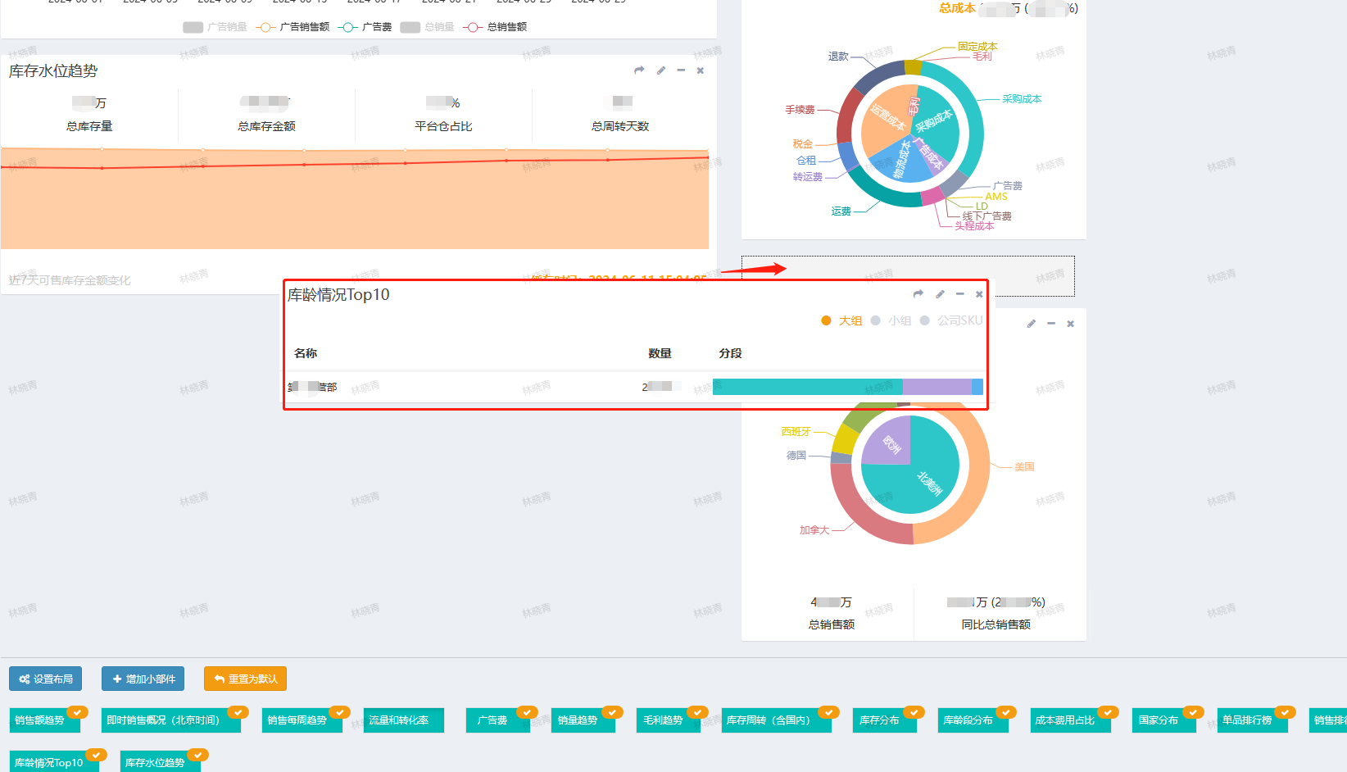Click share arrow icon in 库龄情况Top10 panel
Image resolution: width=1347 pixels, height=772 pixels.
coord(918,294)
